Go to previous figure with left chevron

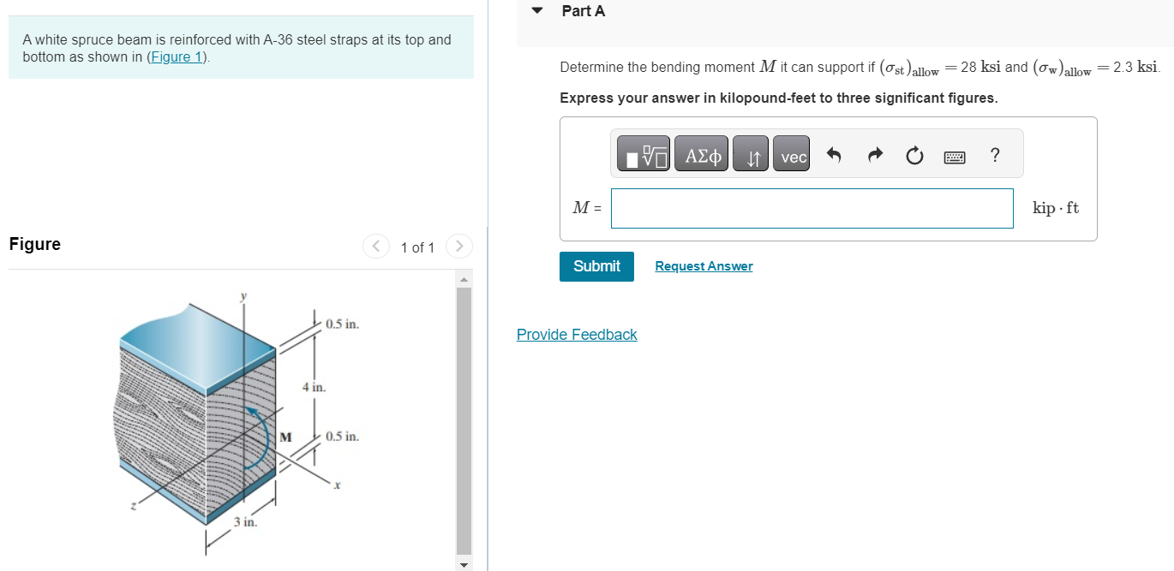(x=375, y=247)
